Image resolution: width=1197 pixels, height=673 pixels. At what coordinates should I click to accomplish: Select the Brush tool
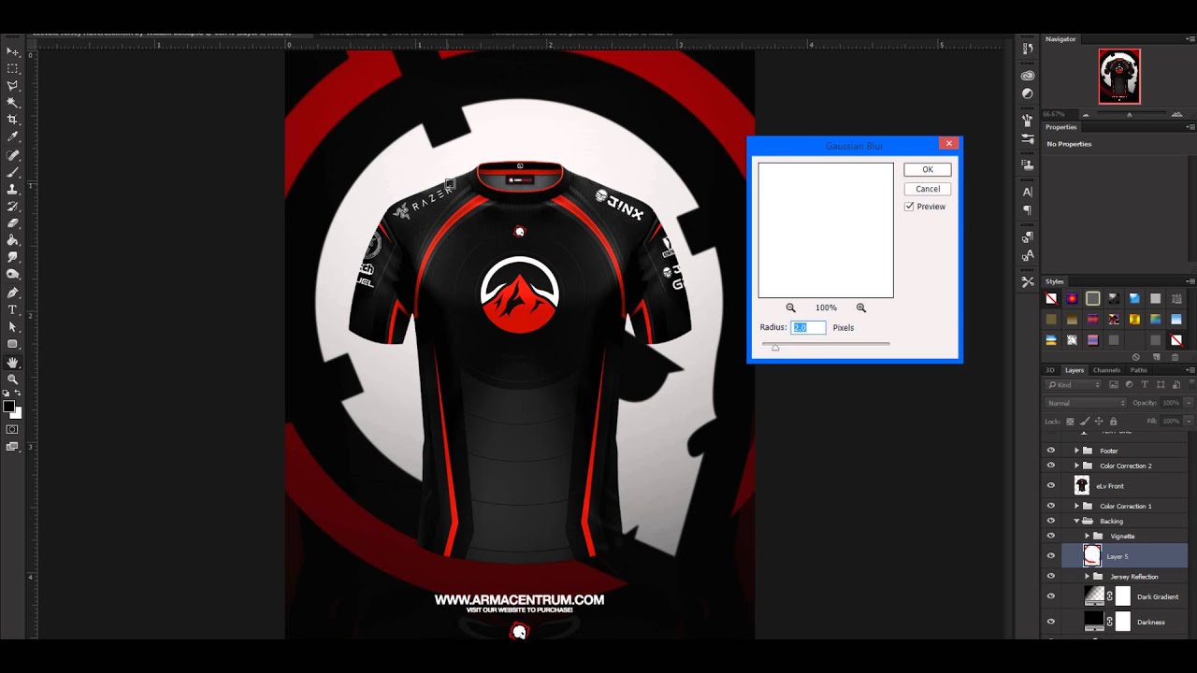coord(12,172)
